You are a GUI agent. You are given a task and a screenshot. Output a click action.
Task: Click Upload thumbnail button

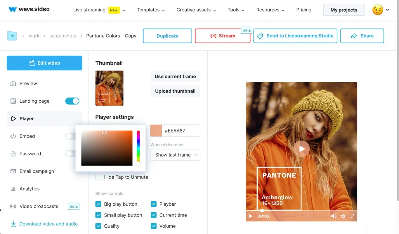pos(175,91)
